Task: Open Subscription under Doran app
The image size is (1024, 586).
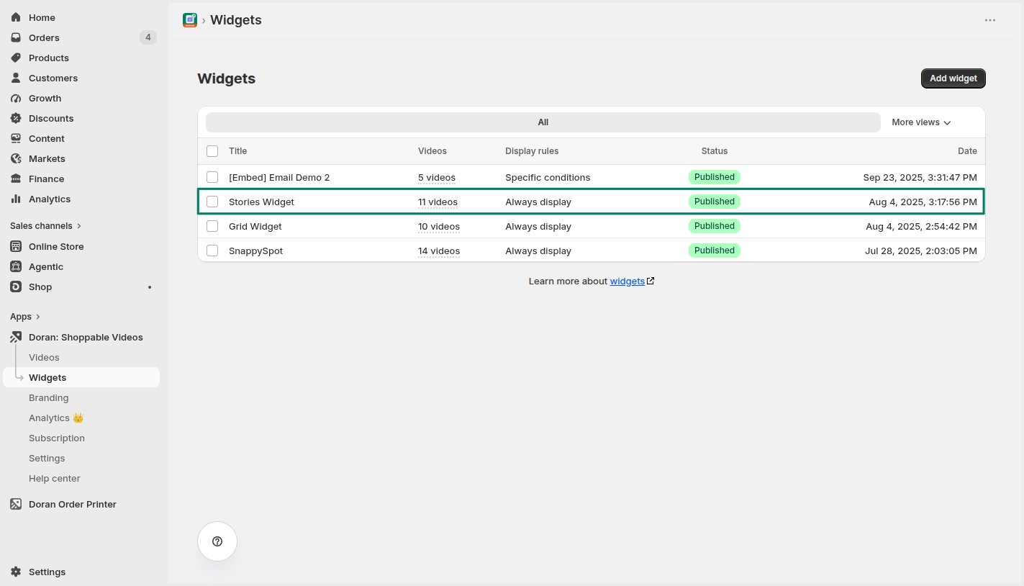Action: 57,438
